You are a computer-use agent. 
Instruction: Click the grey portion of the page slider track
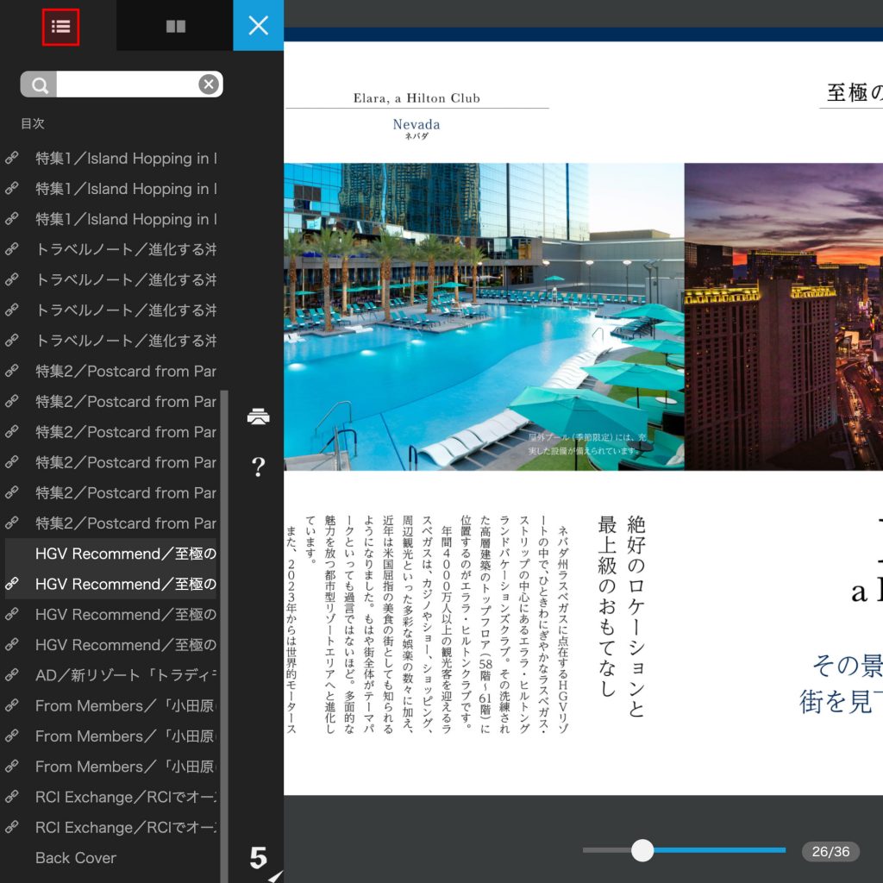[607, 850]
